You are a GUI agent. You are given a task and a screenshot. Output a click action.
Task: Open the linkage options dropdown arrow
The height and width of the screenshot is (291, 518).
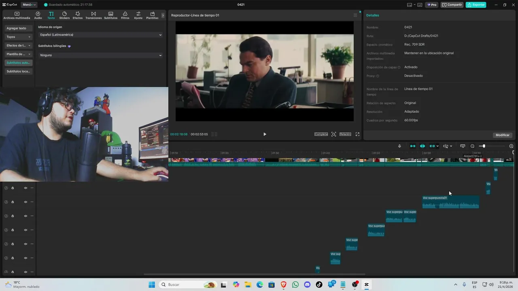pos(437,146)
